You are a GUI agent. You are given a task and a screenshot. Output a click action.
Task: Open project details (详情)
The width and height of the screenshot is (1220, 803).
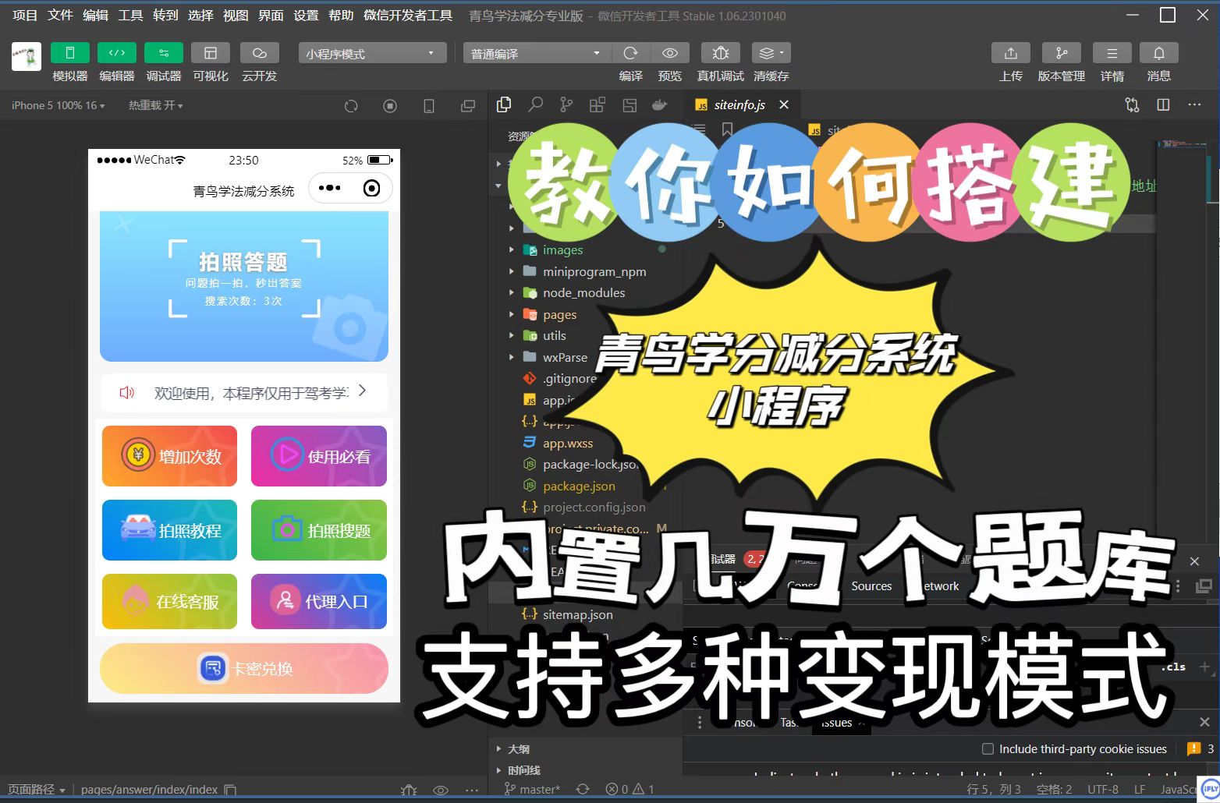[1112, 53]
